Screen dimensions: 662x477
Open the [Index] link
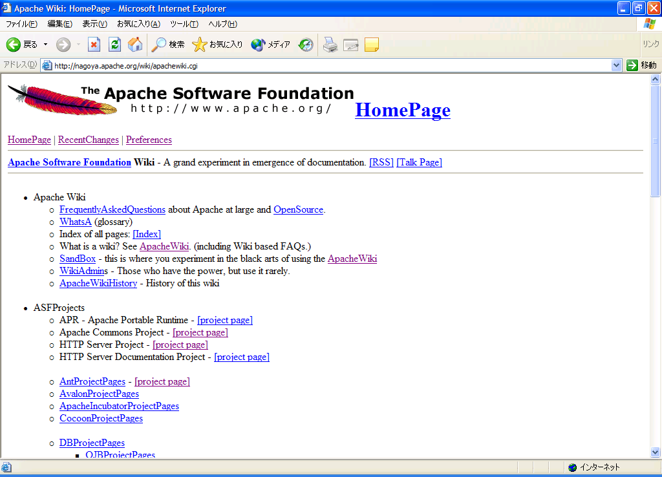tap(147, 234)
